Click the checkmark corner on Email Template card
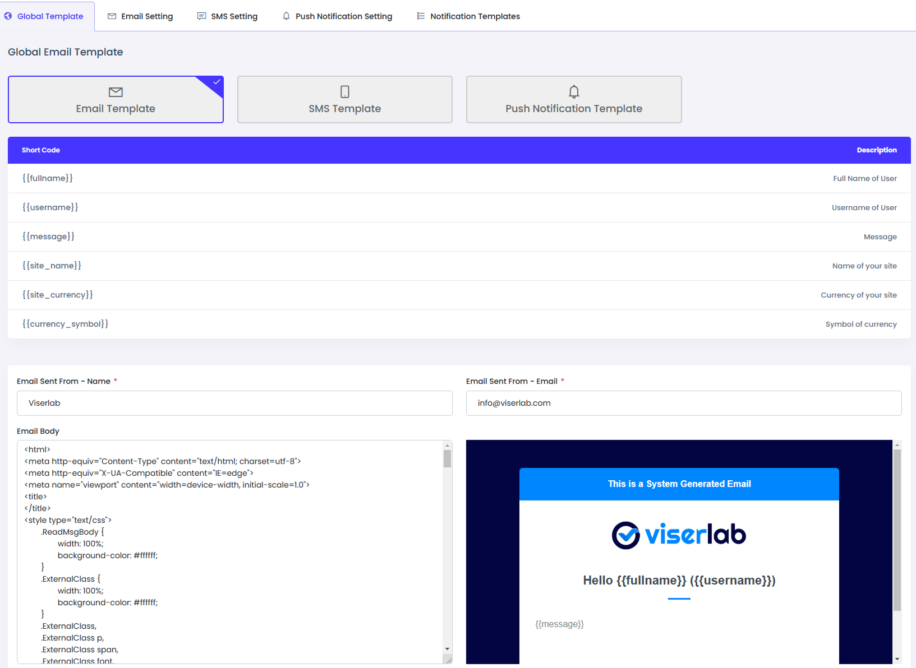 [215, 82]
